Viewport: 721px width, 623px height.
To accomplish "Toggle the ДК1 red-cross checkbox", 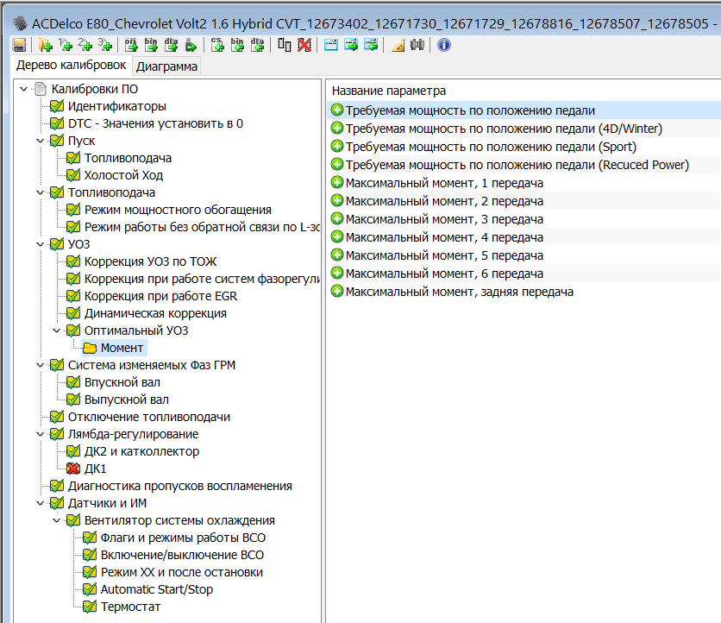I will pos(73,469).
